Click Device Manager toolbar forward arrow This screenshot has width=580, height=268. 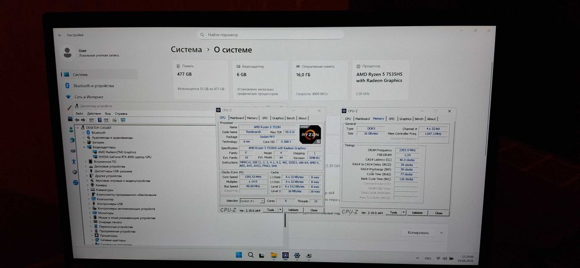pyautogui.click(x=83, y=120)
